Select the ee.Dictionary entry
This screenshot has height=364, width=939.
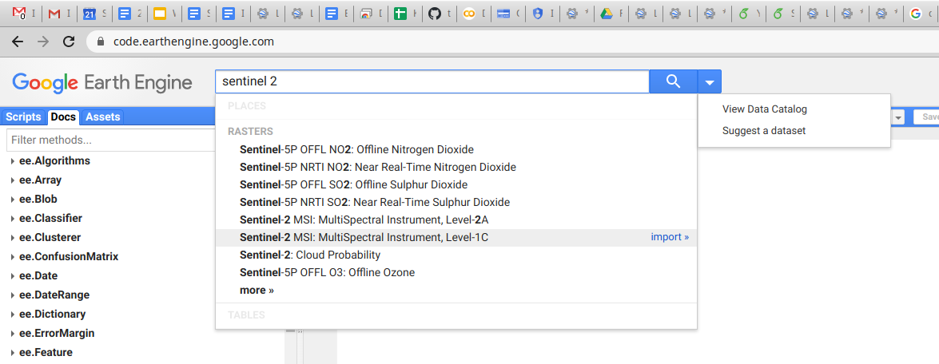pyautogui.click(x=52, y=314)
